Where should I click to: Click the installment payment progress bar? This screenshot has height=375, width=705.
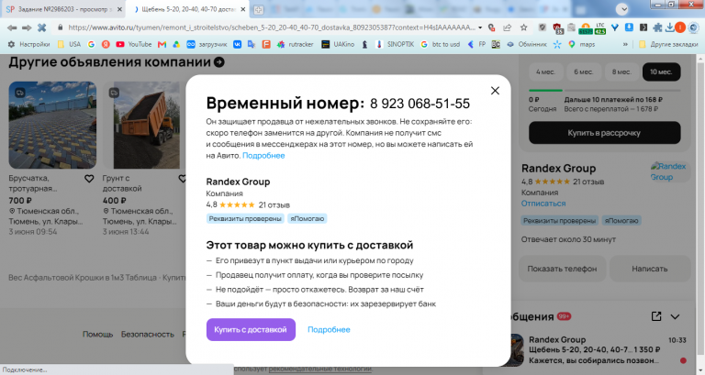pyautogui.click(x=604, y=90)
